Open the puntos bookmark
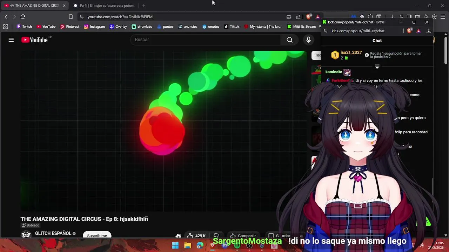The height and width of the screenshot is (252, 449). (x=165, y=27)
